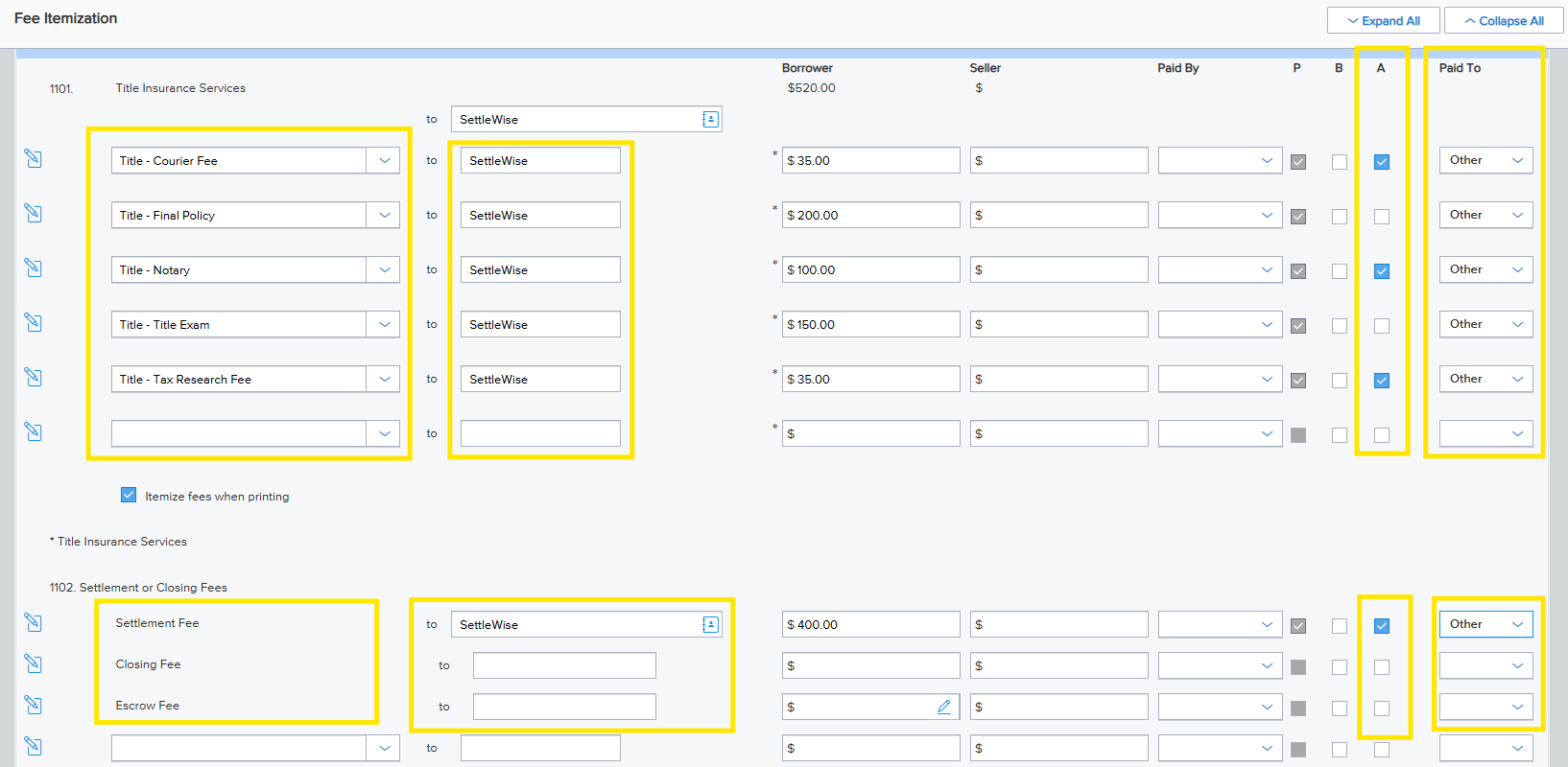
Task: Click borrower amount $400.00 for Settlement Fee
Action: (870, 624)
